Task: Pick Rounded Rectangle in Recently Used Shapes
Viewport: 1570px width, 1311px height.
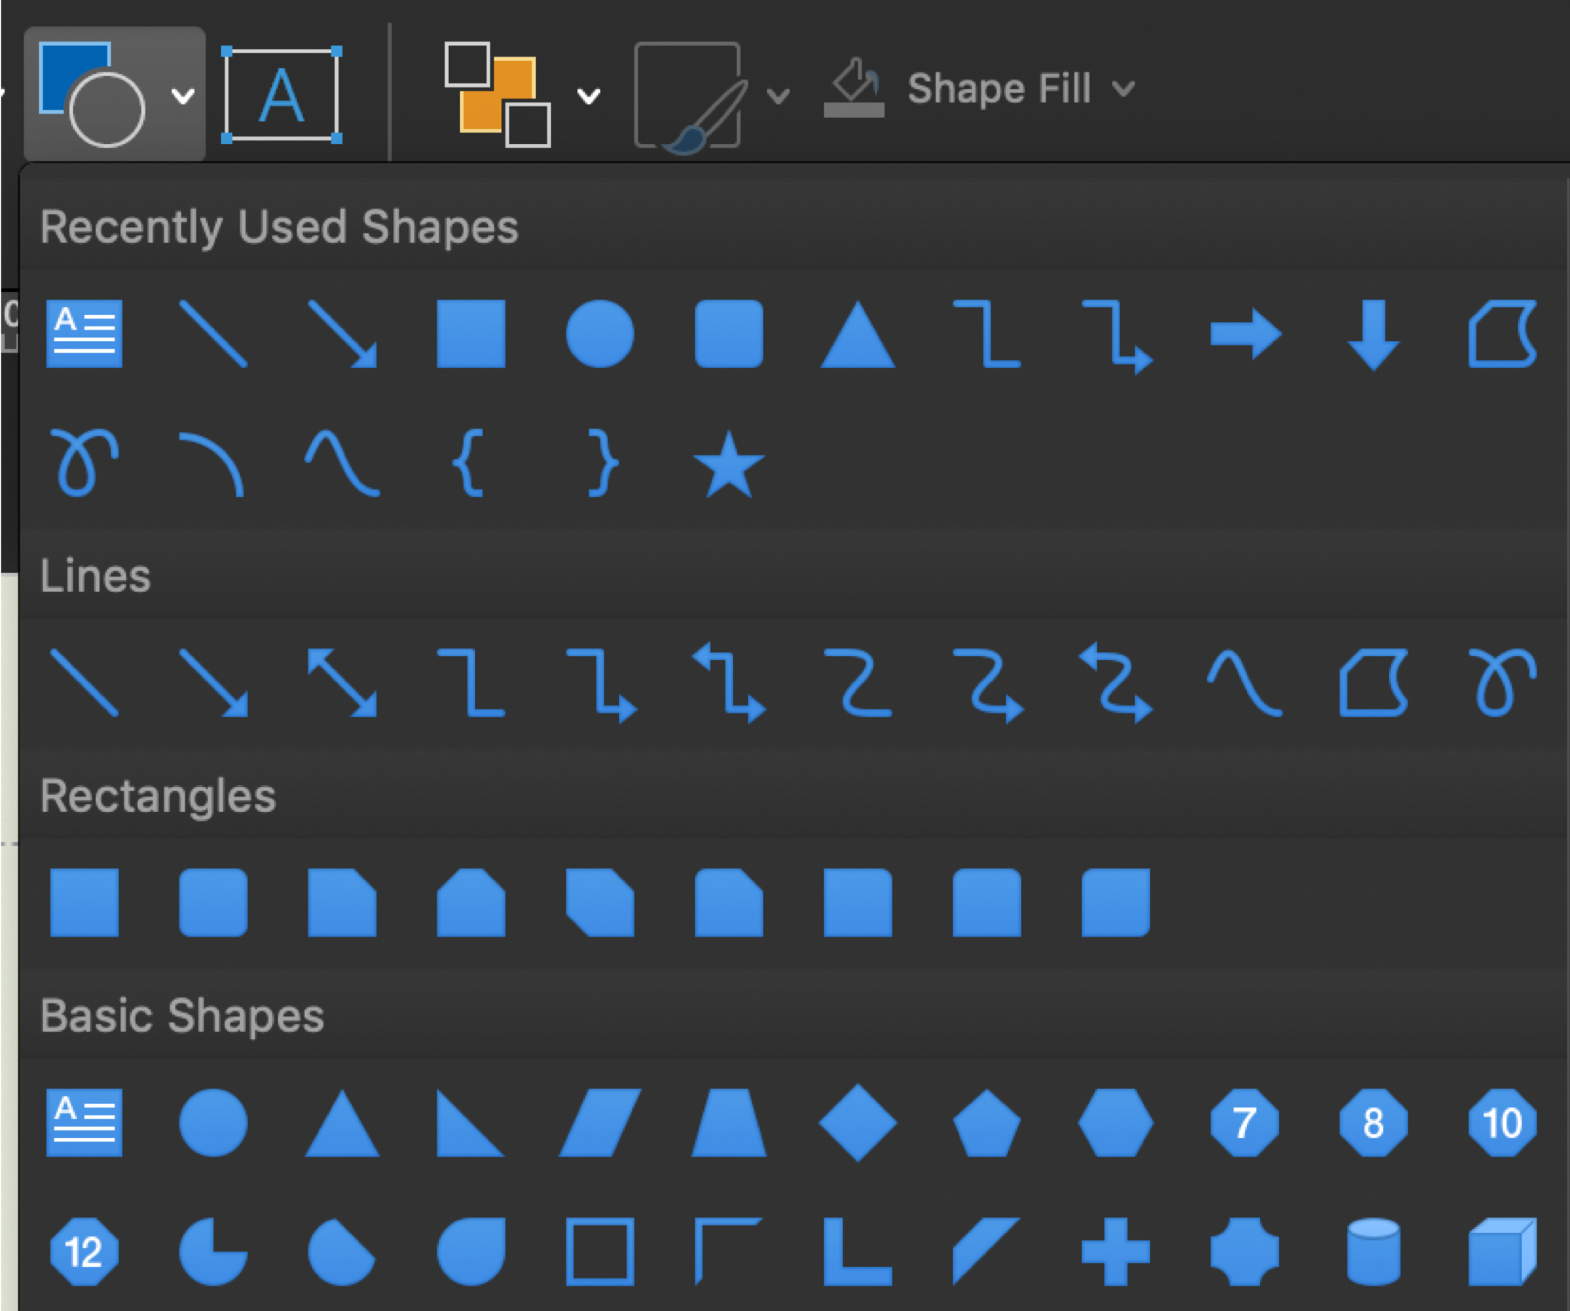Action: [729, 335]
